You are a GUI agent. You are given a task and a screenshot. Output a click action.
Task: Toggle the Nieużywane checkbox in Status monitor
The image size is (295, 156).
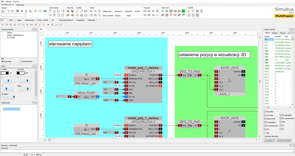coord(265,118)
